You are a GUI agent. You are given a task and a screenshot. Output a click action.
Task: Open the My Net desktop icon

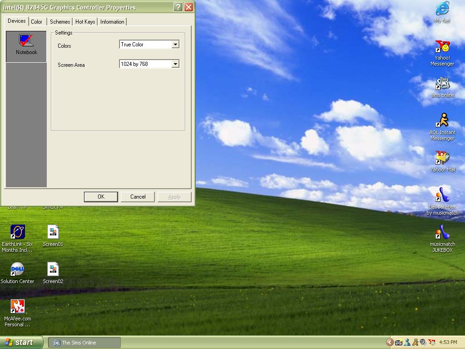point(442,12)
